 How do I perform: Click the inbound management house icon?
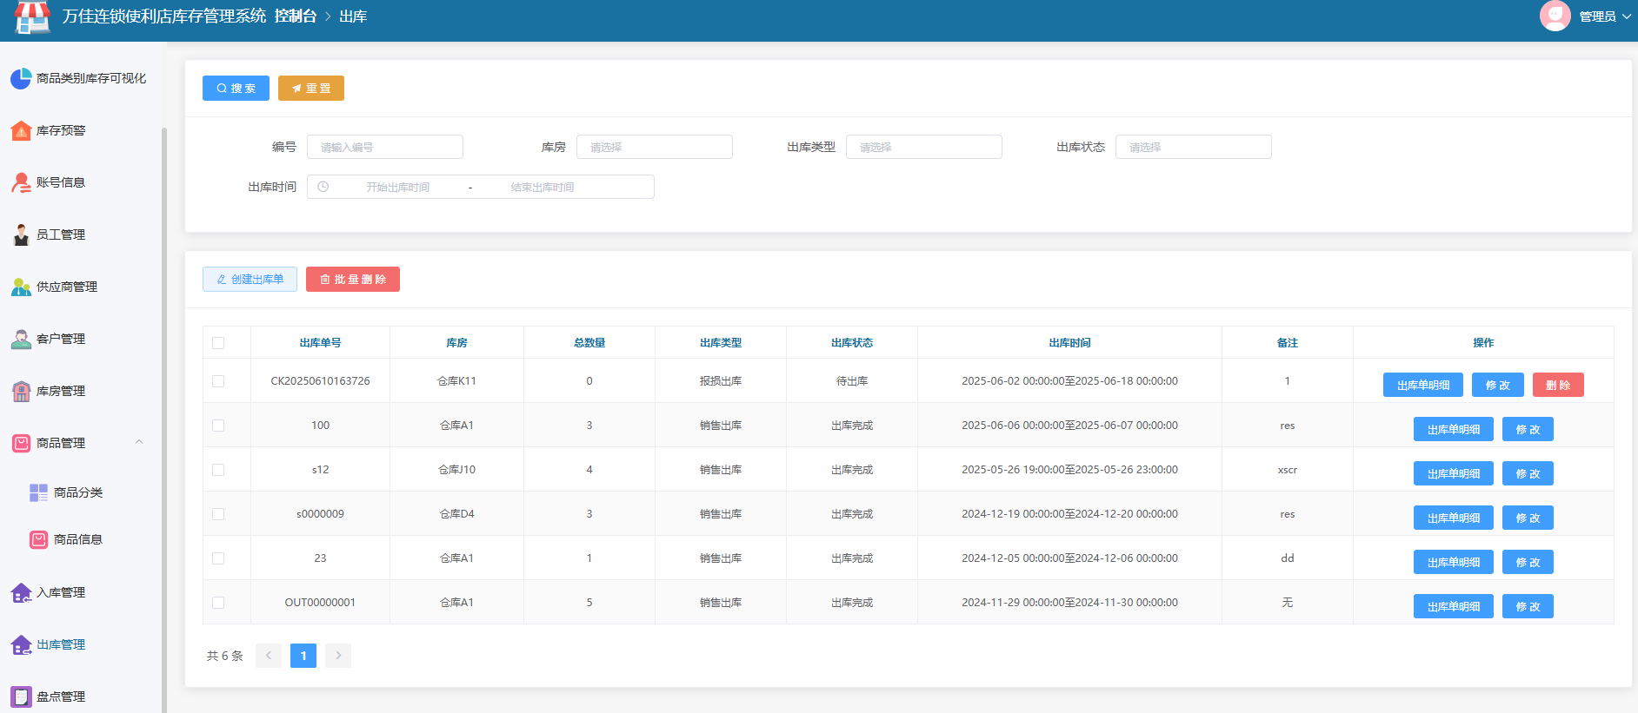[21, 593]
